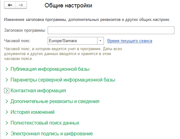Viewport: 180px width, 139px height.
Task: Click the Электронная подпись и шифрование heading
Action: click(x=52, y=134)
